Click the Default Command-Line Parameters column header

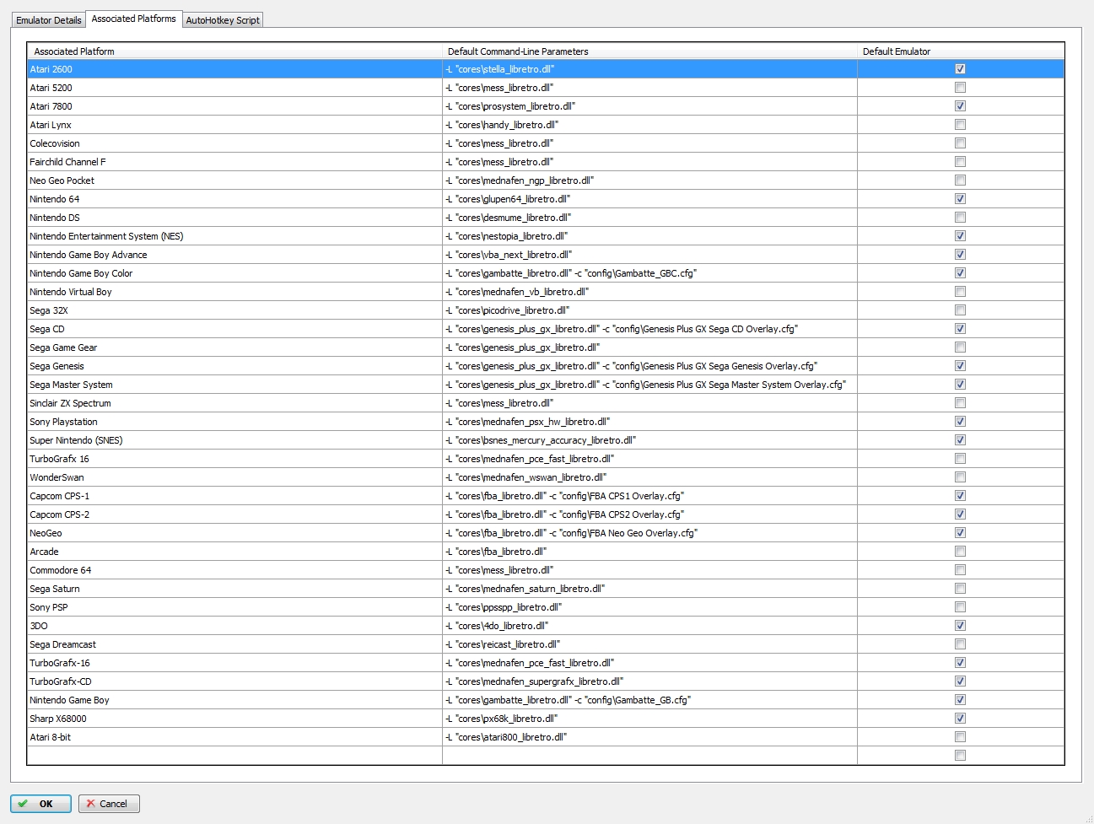pos(649,51)
